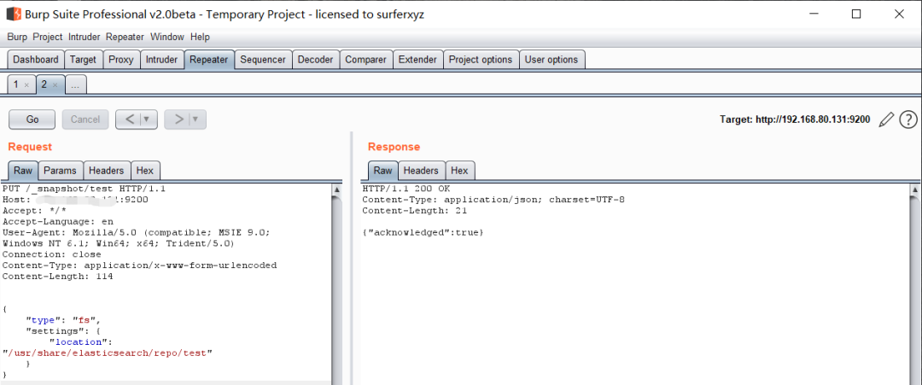The width and height of the screenshot is (922, 385).
Task: Edit the target with the pencil icon
Action: (x=886, y=120)
